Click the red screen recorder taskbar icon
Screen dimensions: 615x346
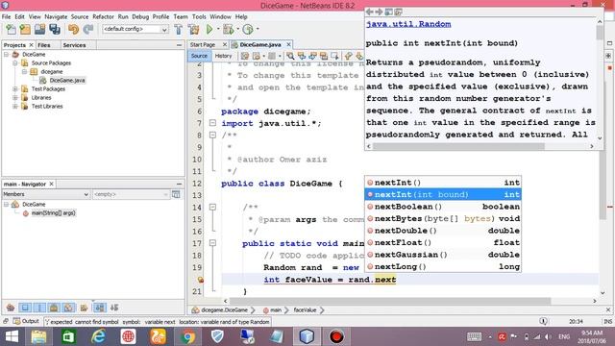click(336, 336)
